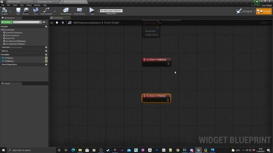
Task: Add a new graph with the plus icon
Action: tap(46, 26)
